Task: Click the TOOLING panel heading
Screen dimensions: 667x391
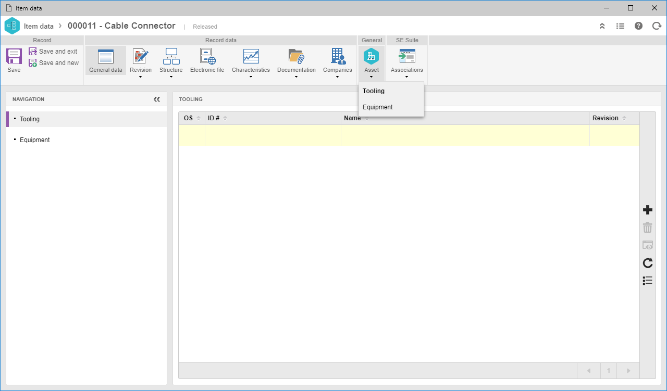Action: 191,99
